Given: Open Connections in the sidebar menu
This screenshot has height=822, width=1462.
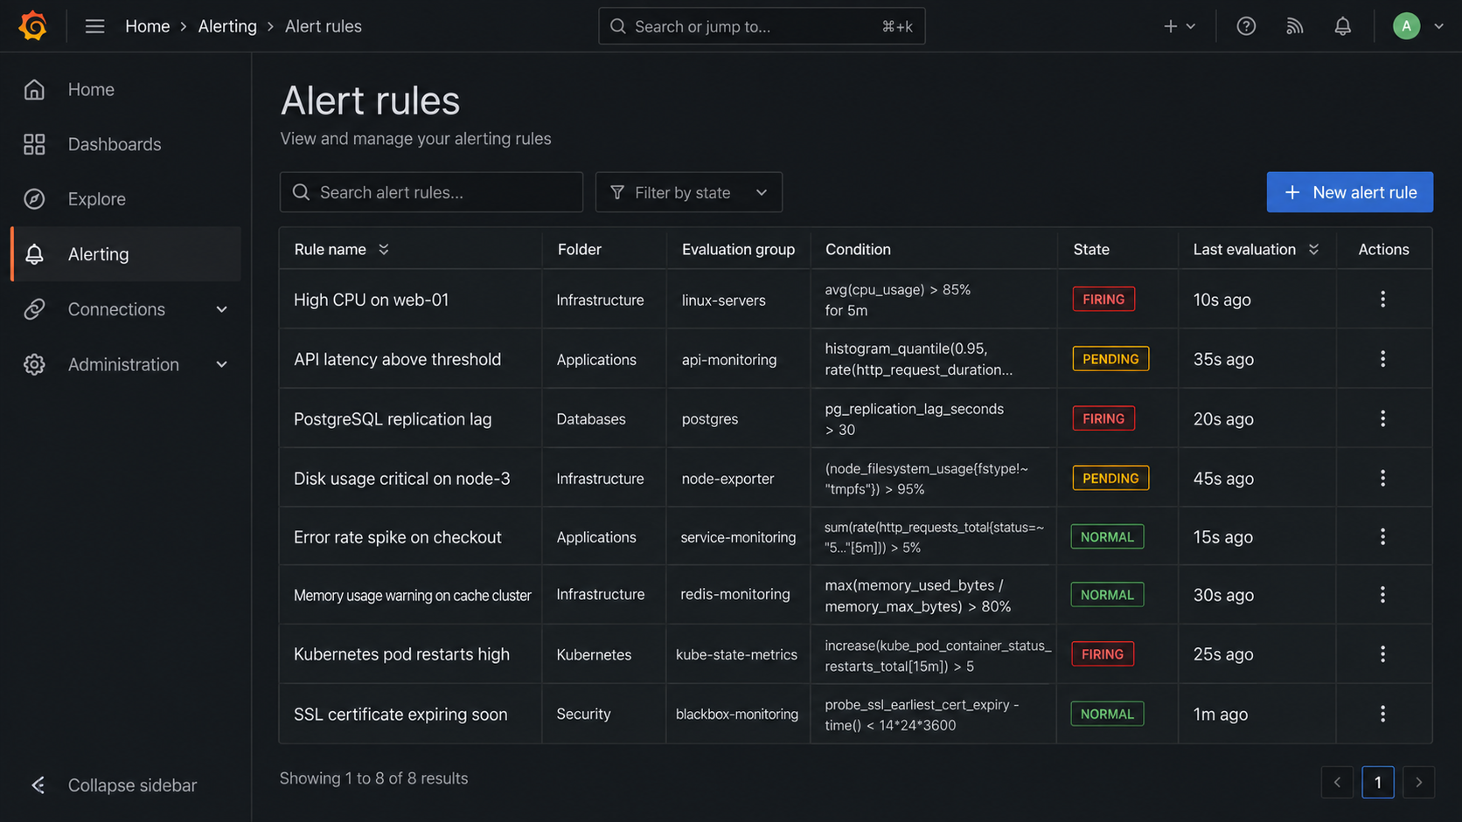Looking at the screenshot, I should [x=126, y=309].
